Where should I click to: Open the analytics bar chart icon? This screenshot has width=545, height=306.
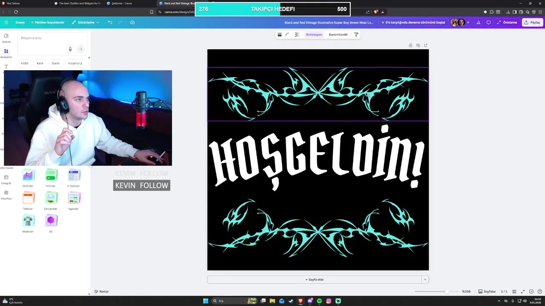coord(479,23)
